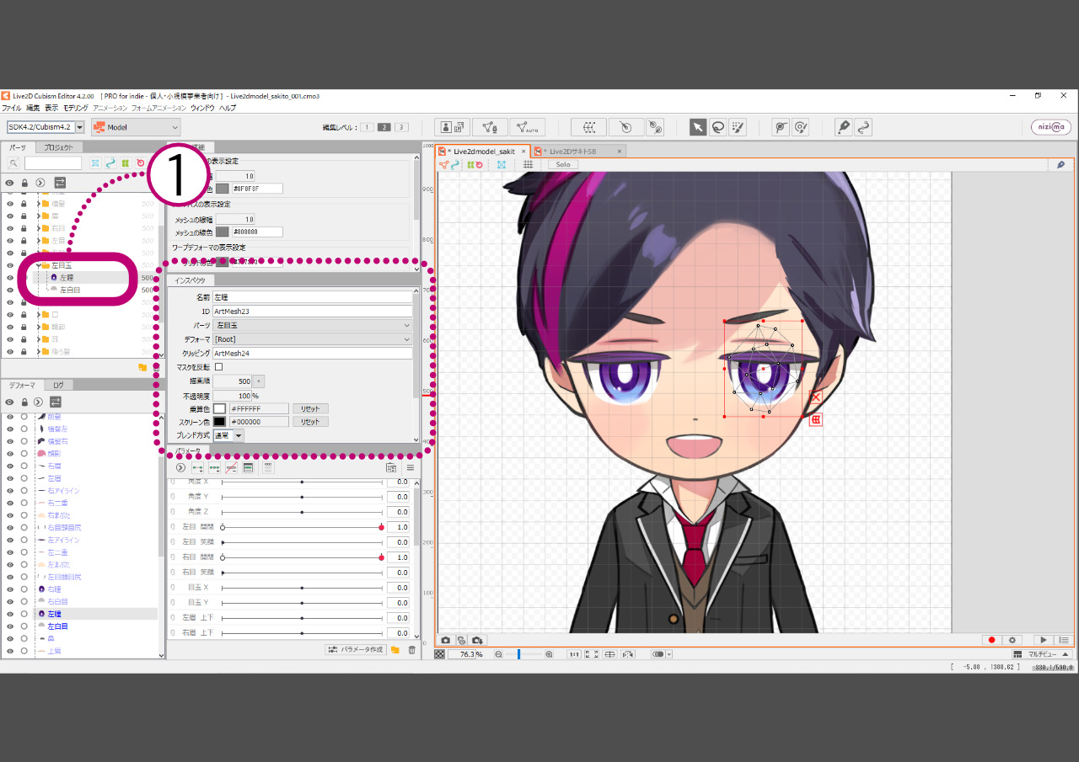This screenshot has height=762, width=1079.
Task: Reset canvas to 1:1 zoom
Action: [x=573, y=654]
